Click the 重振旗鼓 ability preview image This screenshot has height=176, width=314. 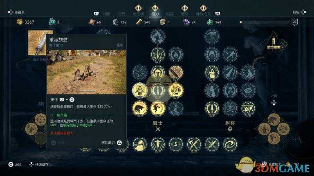(87, 72)
